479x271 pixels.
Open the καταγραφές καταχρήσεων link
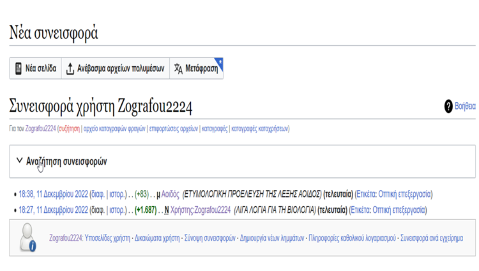[260, 128]
